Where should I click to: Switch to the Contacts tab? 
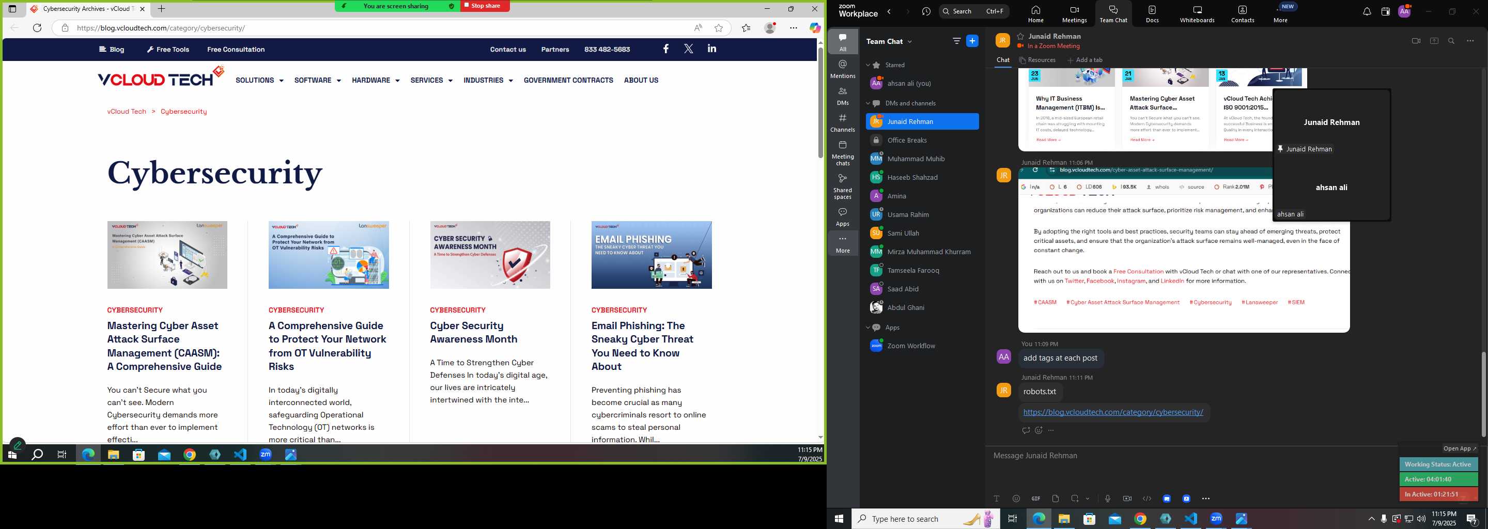(x=1243, y=14)
